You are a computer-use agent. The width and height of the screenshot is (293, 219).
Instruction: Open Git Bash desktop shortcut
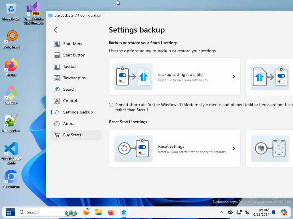pos(11,96)
